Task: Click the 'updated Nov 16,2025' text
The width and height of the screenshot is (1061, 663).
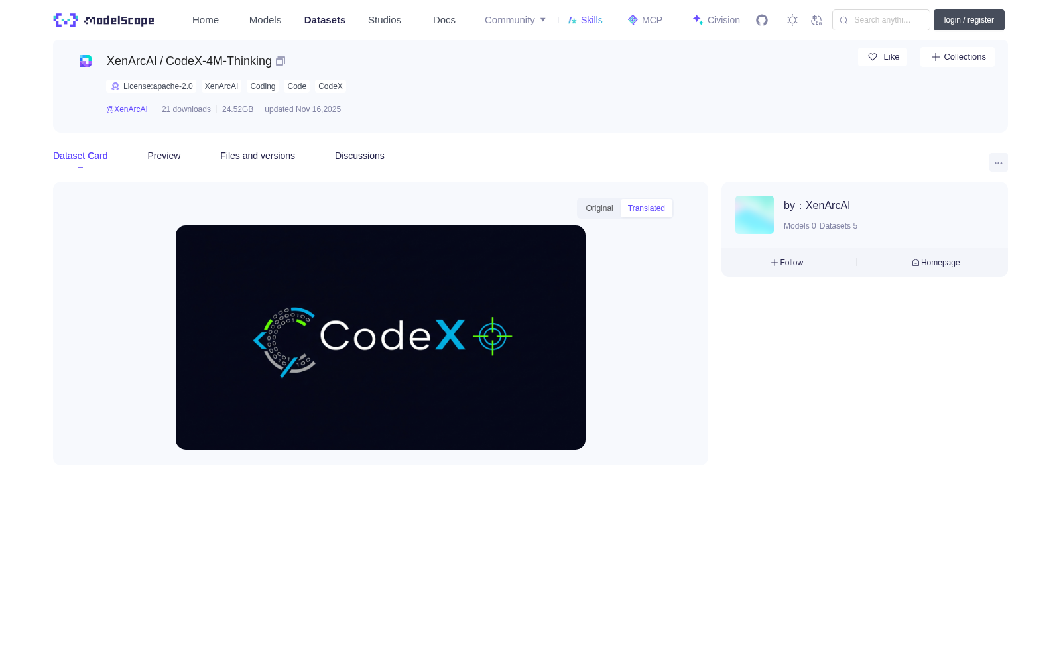Action: click(302, 109)
